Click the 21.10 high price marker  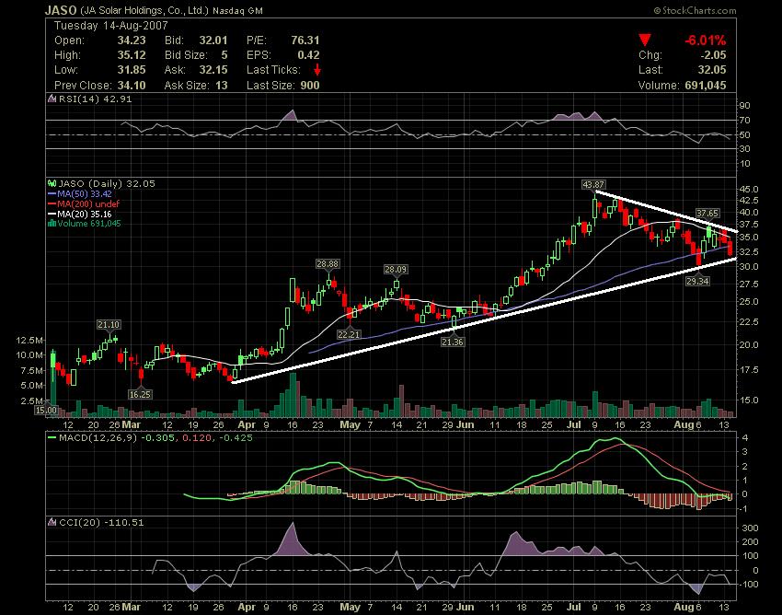[x=109, y=325]
